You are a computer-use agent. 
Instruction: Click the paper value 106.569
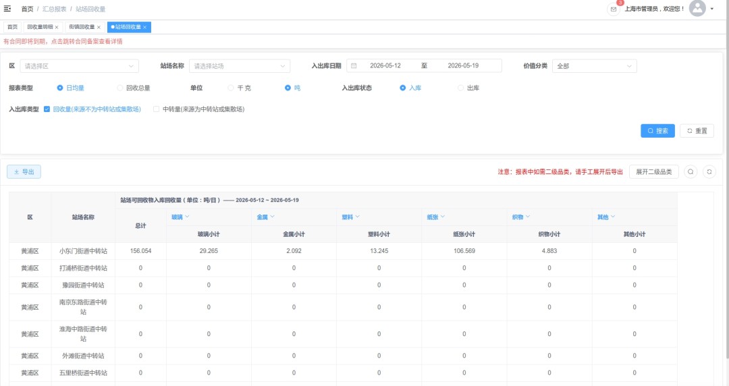pos(464,251)
